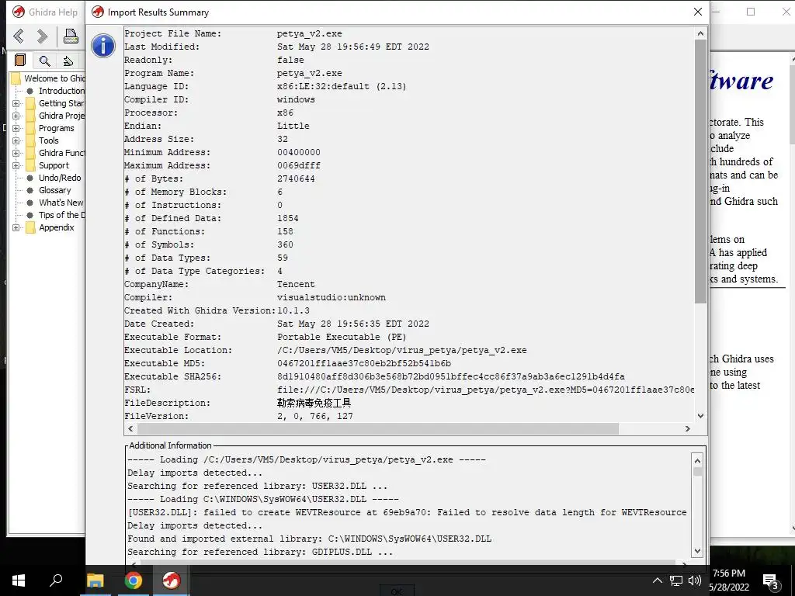Screen dimensions: 795x596
Task: Expand the Ghidra Functionality help topic
Action: [x=16, y=153]
